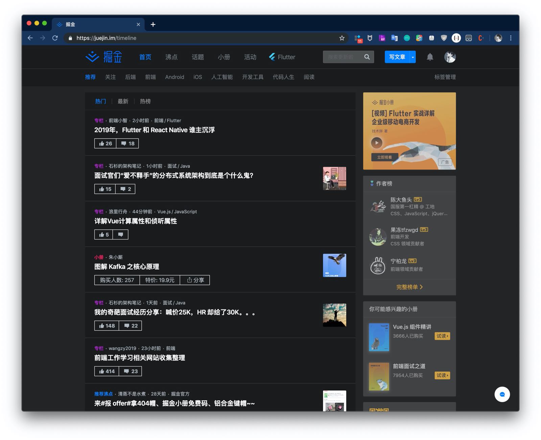Click the browser address bar URL

coord(107,38)
